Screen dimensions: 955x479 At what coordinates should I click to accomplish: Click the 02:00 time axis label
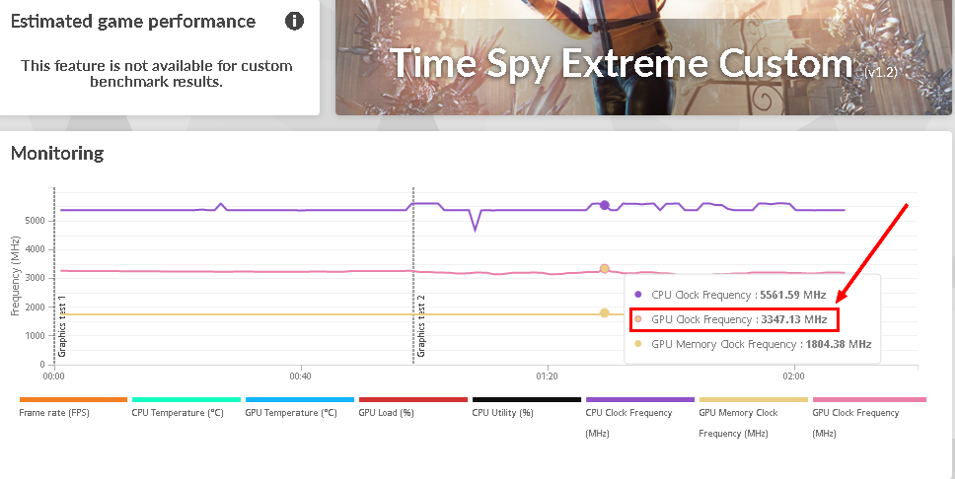pos(793,376)
